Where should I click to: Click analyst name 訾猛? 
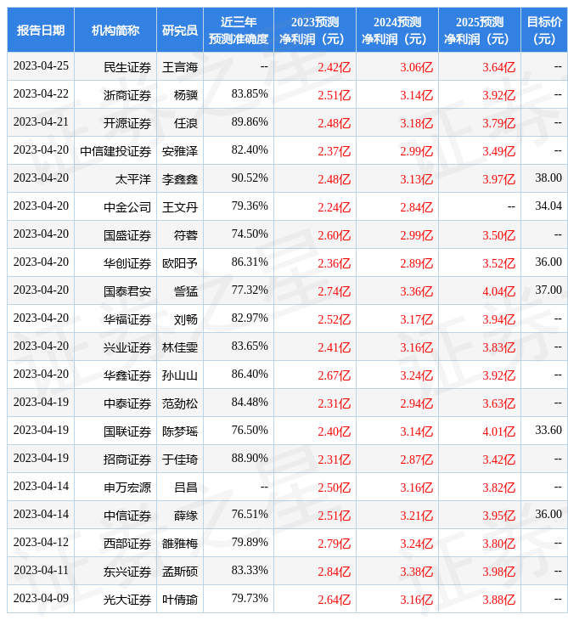pyautogui.click(x=186, y=291)
